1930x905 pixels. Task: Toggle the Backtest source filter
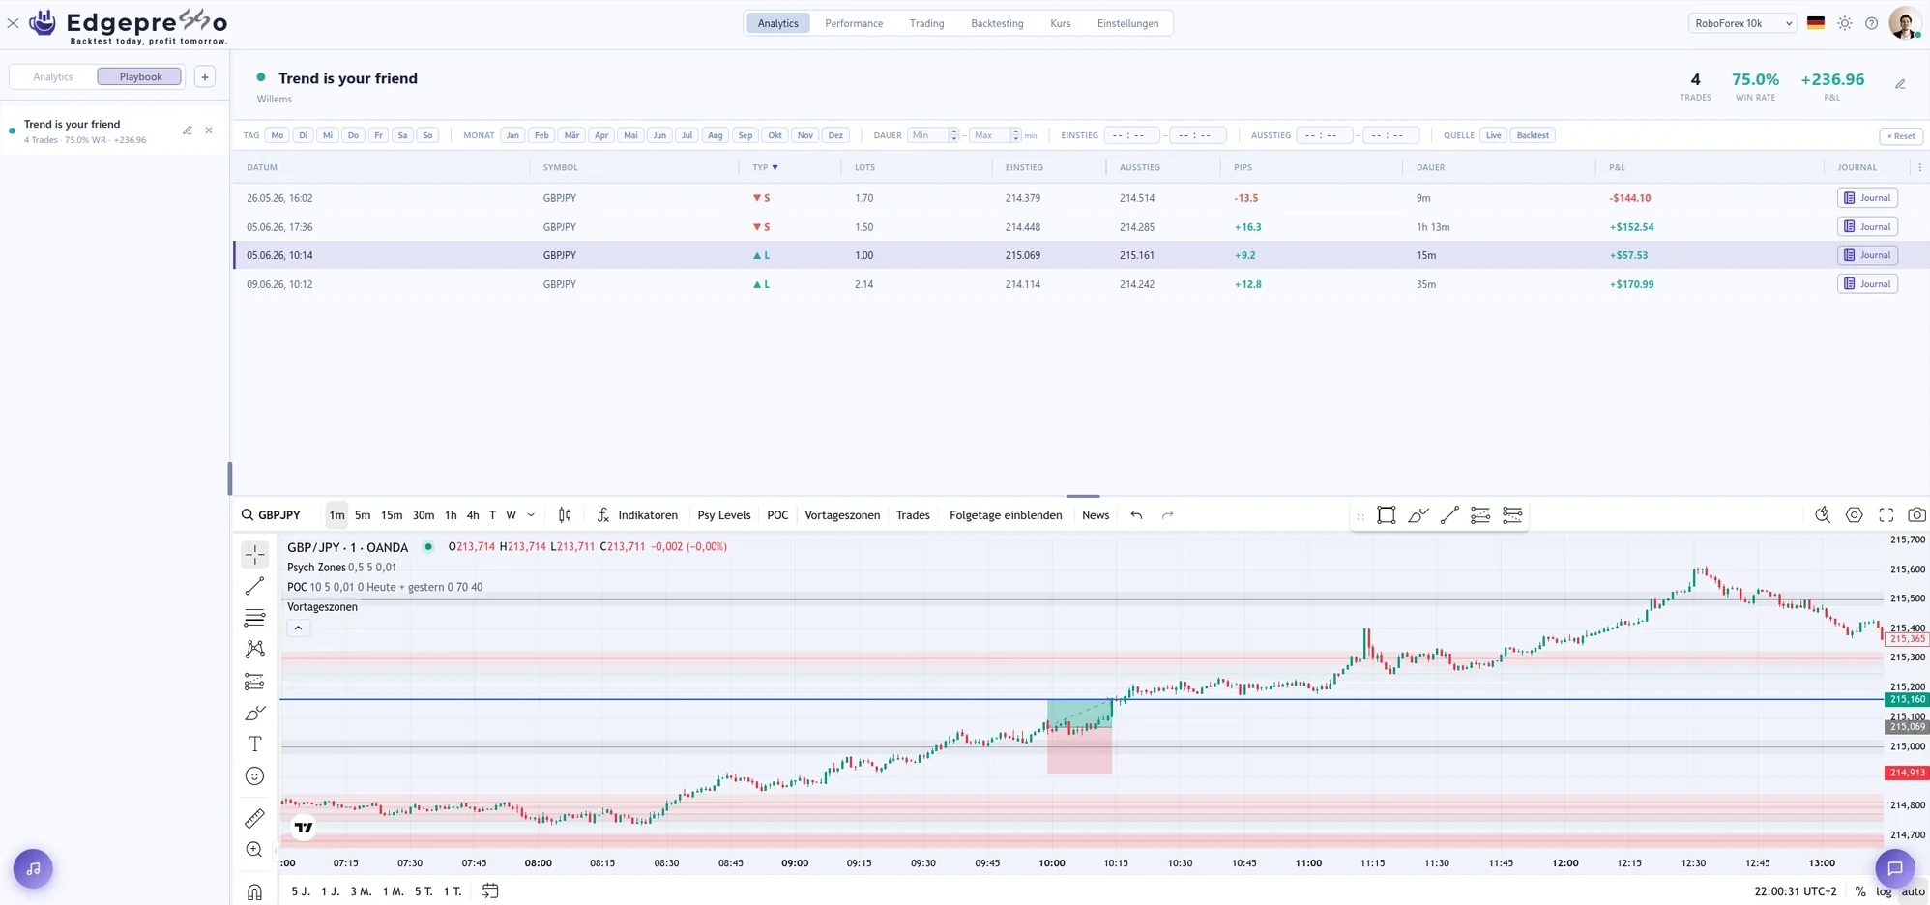click(x=1533, y=135)
